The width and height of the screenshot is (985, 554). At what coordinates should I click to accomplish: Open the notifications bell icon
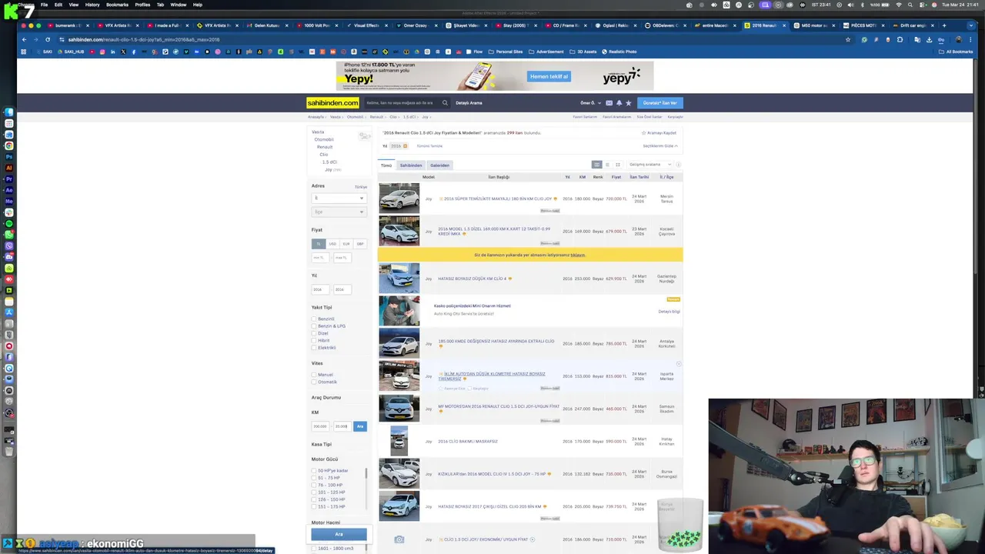click(619, 102)
